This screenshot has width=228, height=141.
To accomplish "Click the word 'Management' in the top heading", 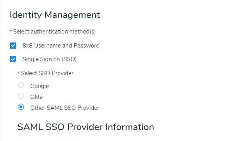I will pos(72,15).
